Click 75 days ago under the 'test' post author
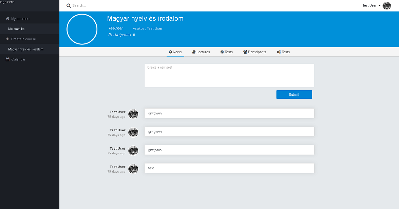Image resolution: width=399 pixels, height=209 pixels. tap(116, 172)
